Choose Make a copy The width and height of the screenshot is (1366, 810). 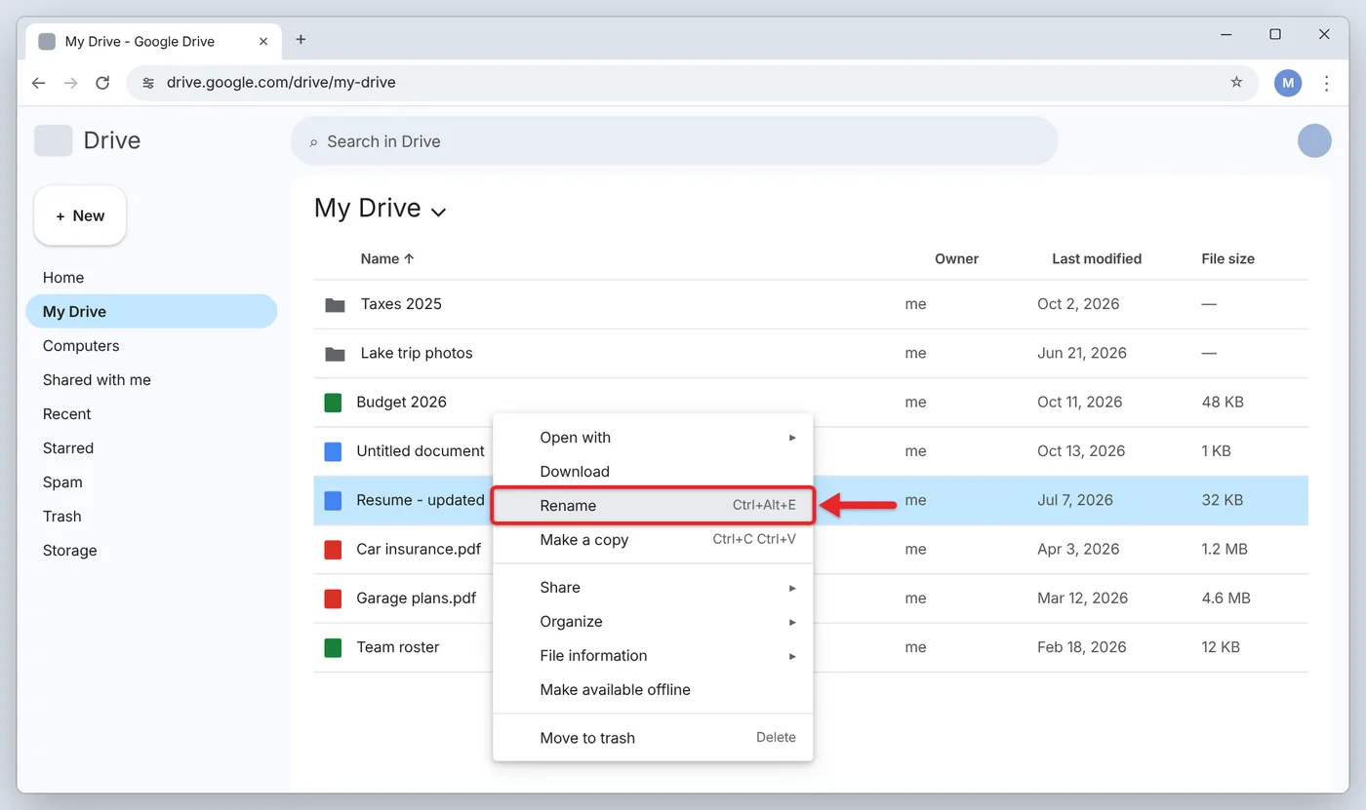point(653,540)
